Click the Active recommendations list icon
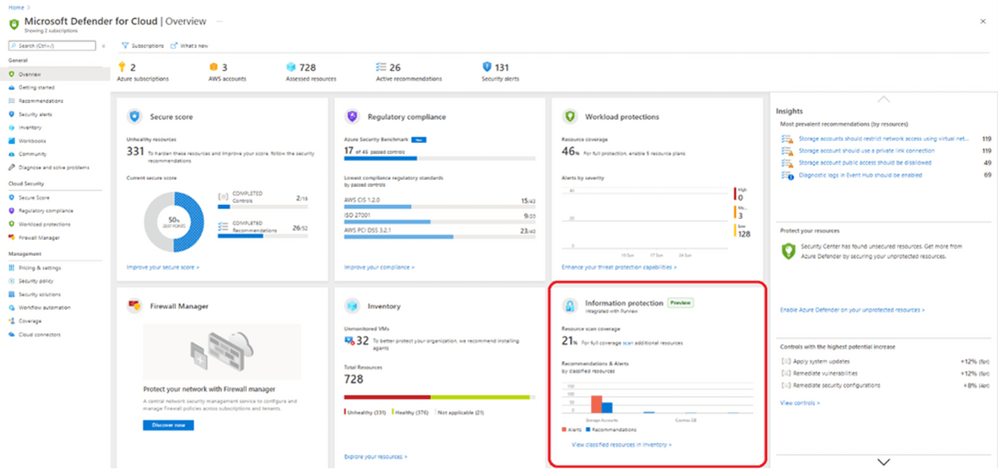Viewport: 998px width, 471px height. pos(381,67)
